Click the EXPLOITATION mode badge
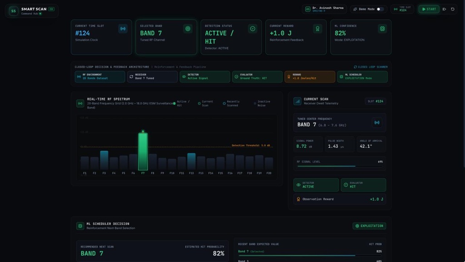Screen dimensions: 465x262 369,226
